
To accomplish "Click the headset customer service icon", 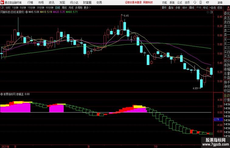I will (195, 2).
